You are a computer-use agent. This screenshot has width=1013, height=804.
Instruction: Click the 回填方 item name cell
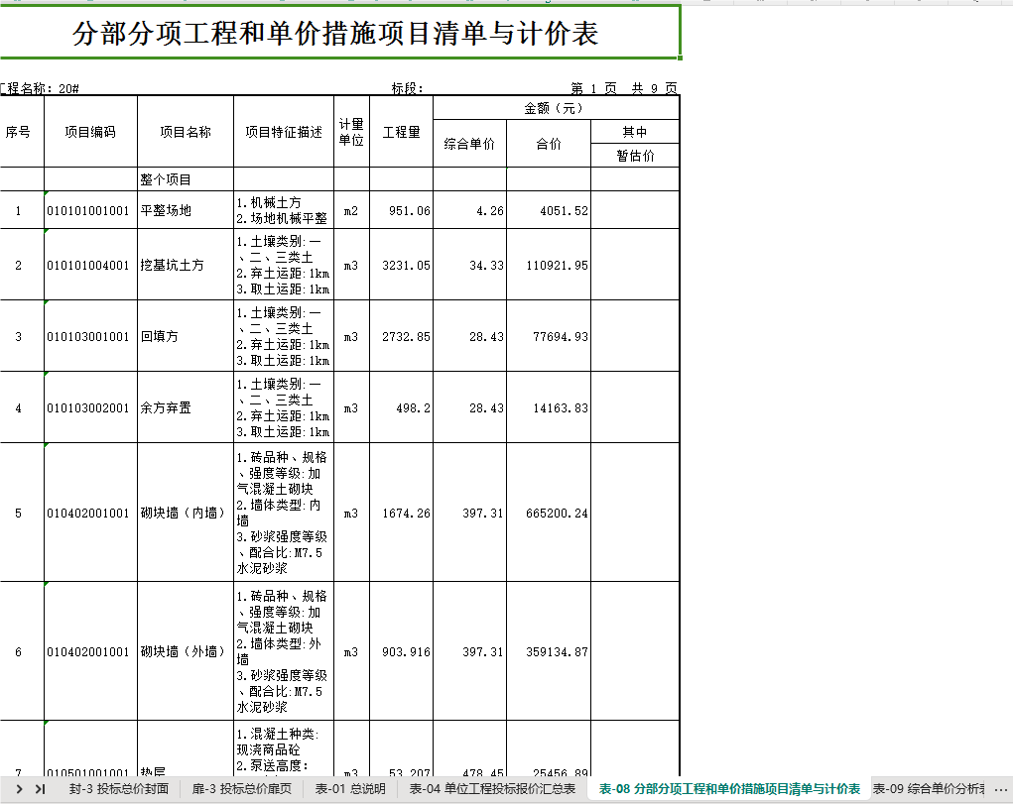pos(186,336)
